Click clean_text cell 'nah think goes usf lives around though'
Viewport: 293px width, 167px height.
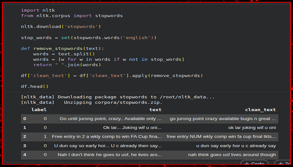[232, 155]
